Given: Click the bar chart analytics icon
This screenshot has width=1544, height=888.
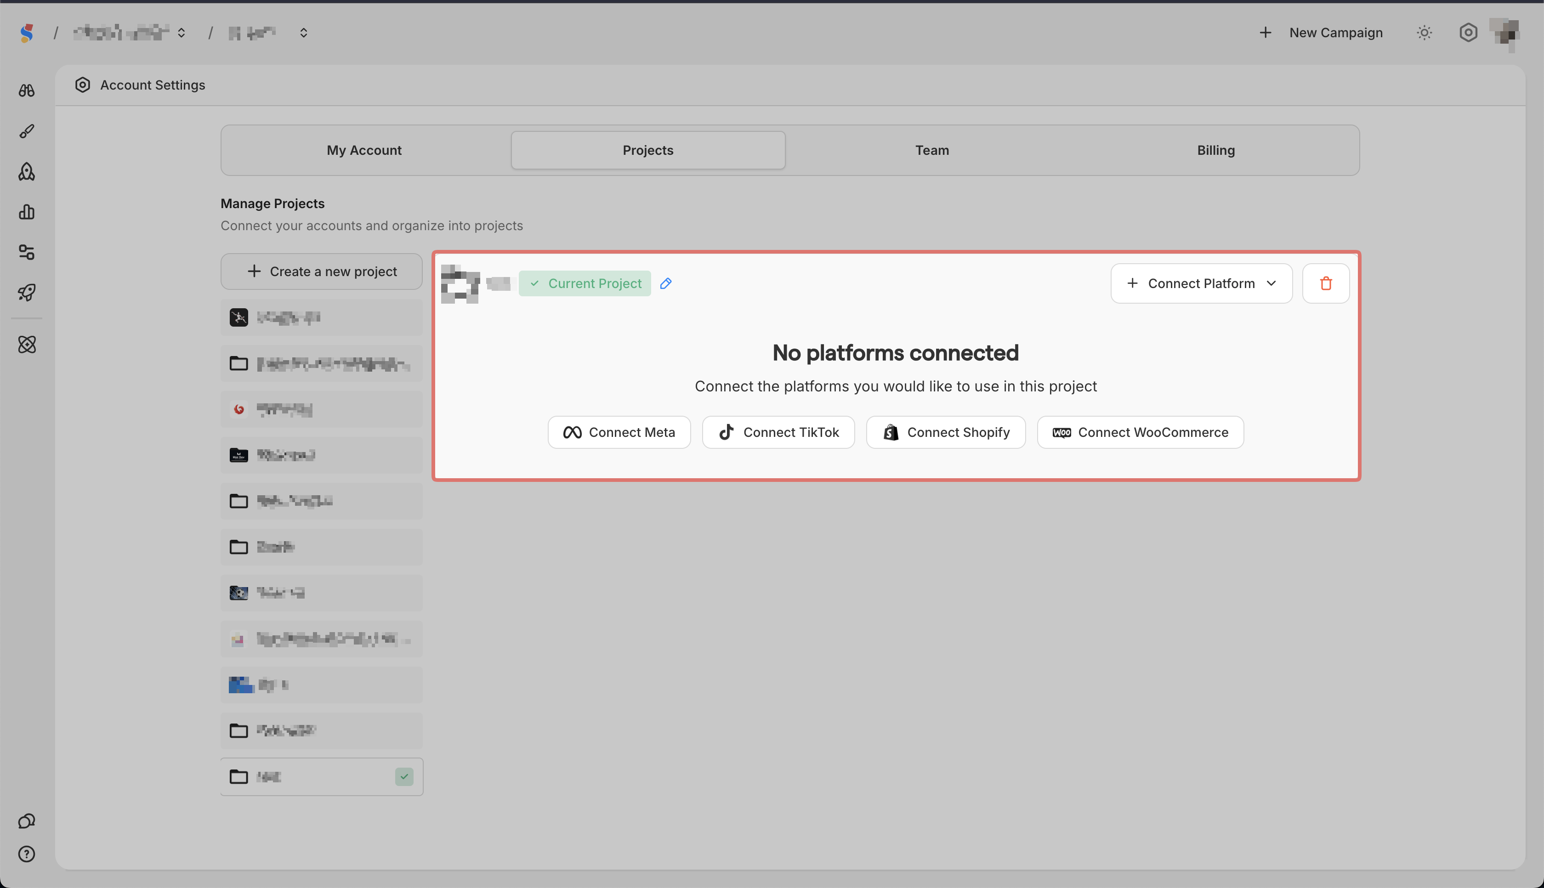Looking at the screenshot, I should [x=26, y=212].
